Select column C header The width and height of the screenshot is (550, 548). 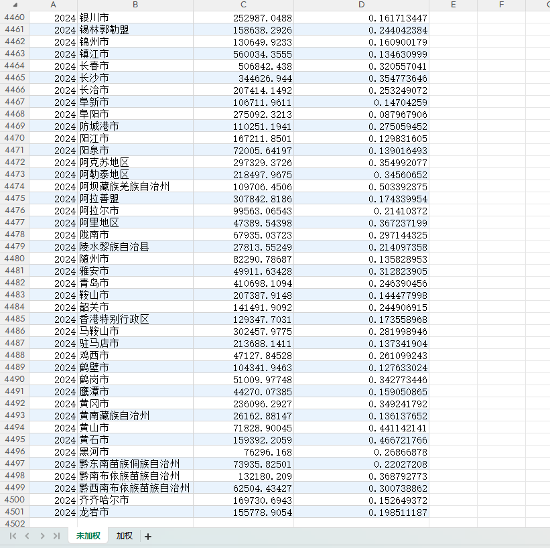pos(243,5)
